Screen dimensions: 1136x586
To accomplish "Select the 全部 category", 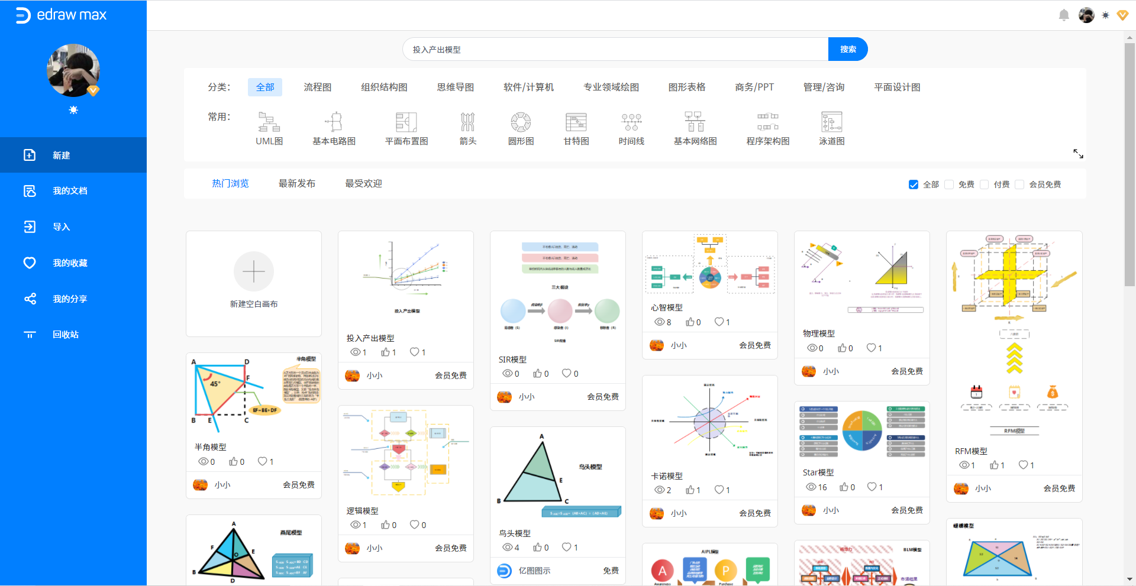I will click(x=265, y=88).
